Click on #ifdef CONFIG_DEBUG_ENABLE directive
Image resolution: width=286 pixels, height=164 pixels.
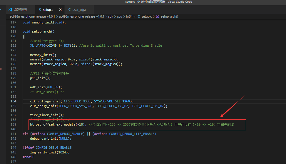pos(47,148)
